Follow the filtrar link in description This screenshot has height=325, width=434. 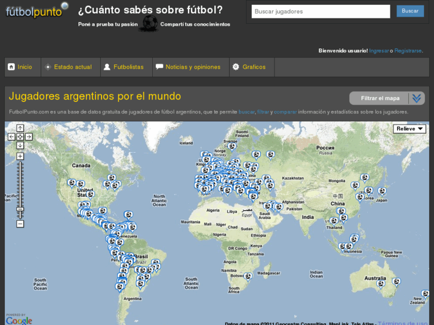[x=263, y=112]
